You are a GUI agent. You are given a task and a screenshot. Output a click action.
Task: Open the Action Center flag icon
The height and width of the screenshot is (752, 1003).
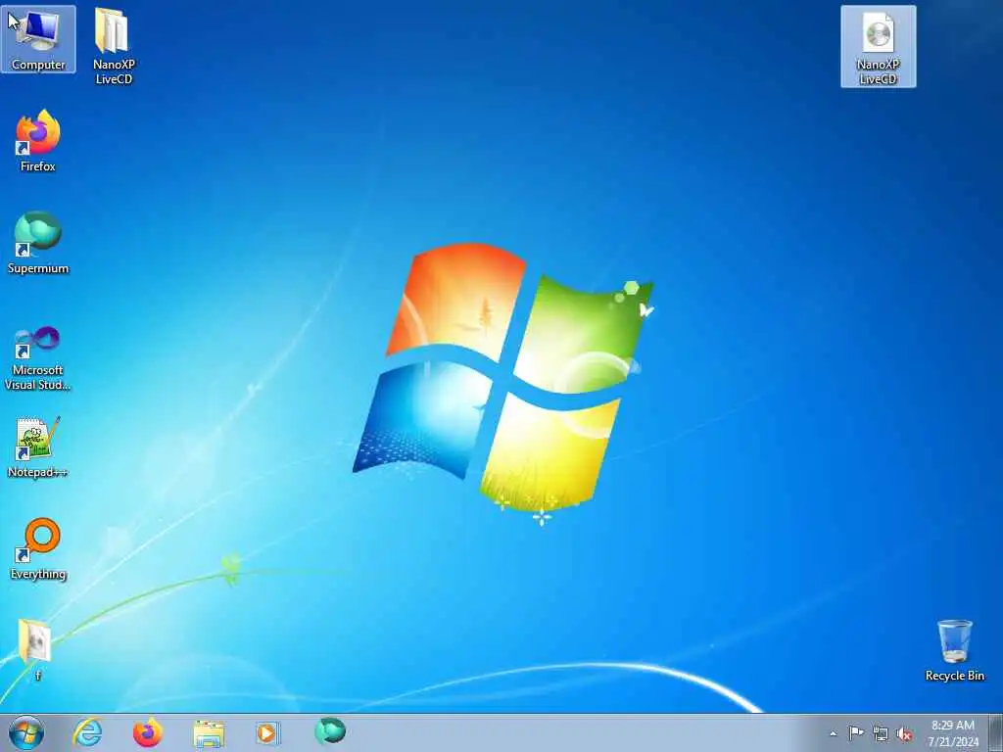pos(856,732)
